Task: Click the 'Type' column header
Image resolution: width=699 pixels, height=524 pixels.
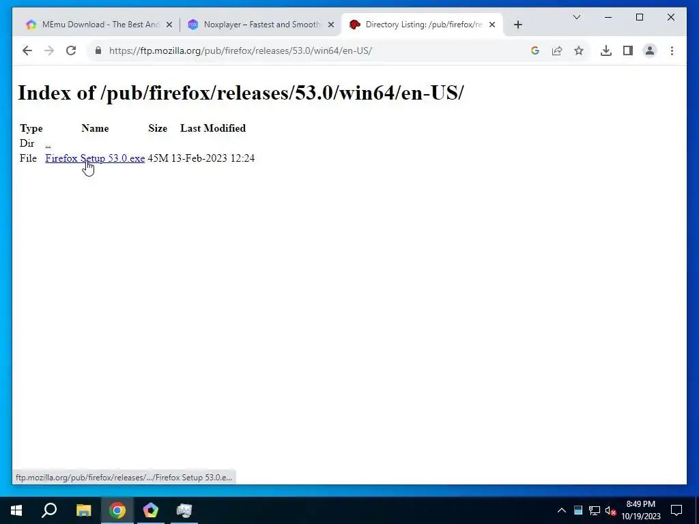Action: 31,128
